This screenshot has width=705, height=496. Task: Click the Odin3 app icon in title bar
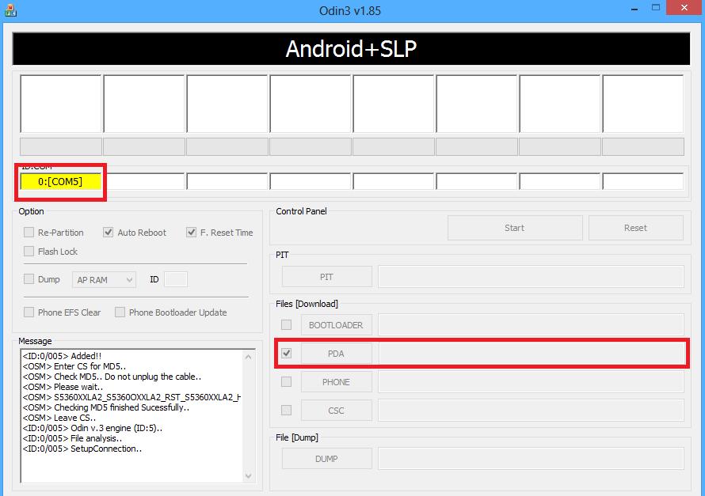[x=10, y=9]
